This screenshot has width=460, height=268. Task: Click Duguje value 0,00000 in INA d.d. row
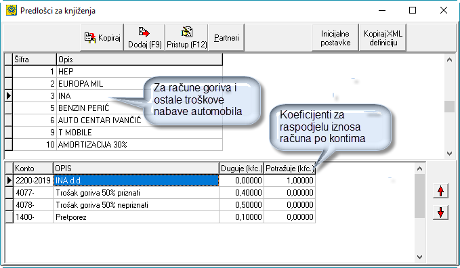(241, 181)
